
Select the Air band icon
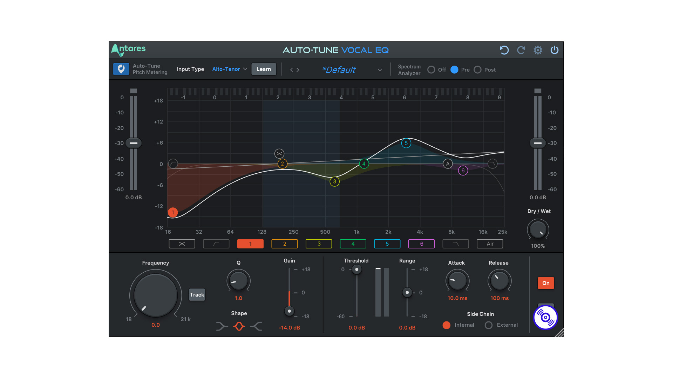pyautogui.click(x=489, y=244)
